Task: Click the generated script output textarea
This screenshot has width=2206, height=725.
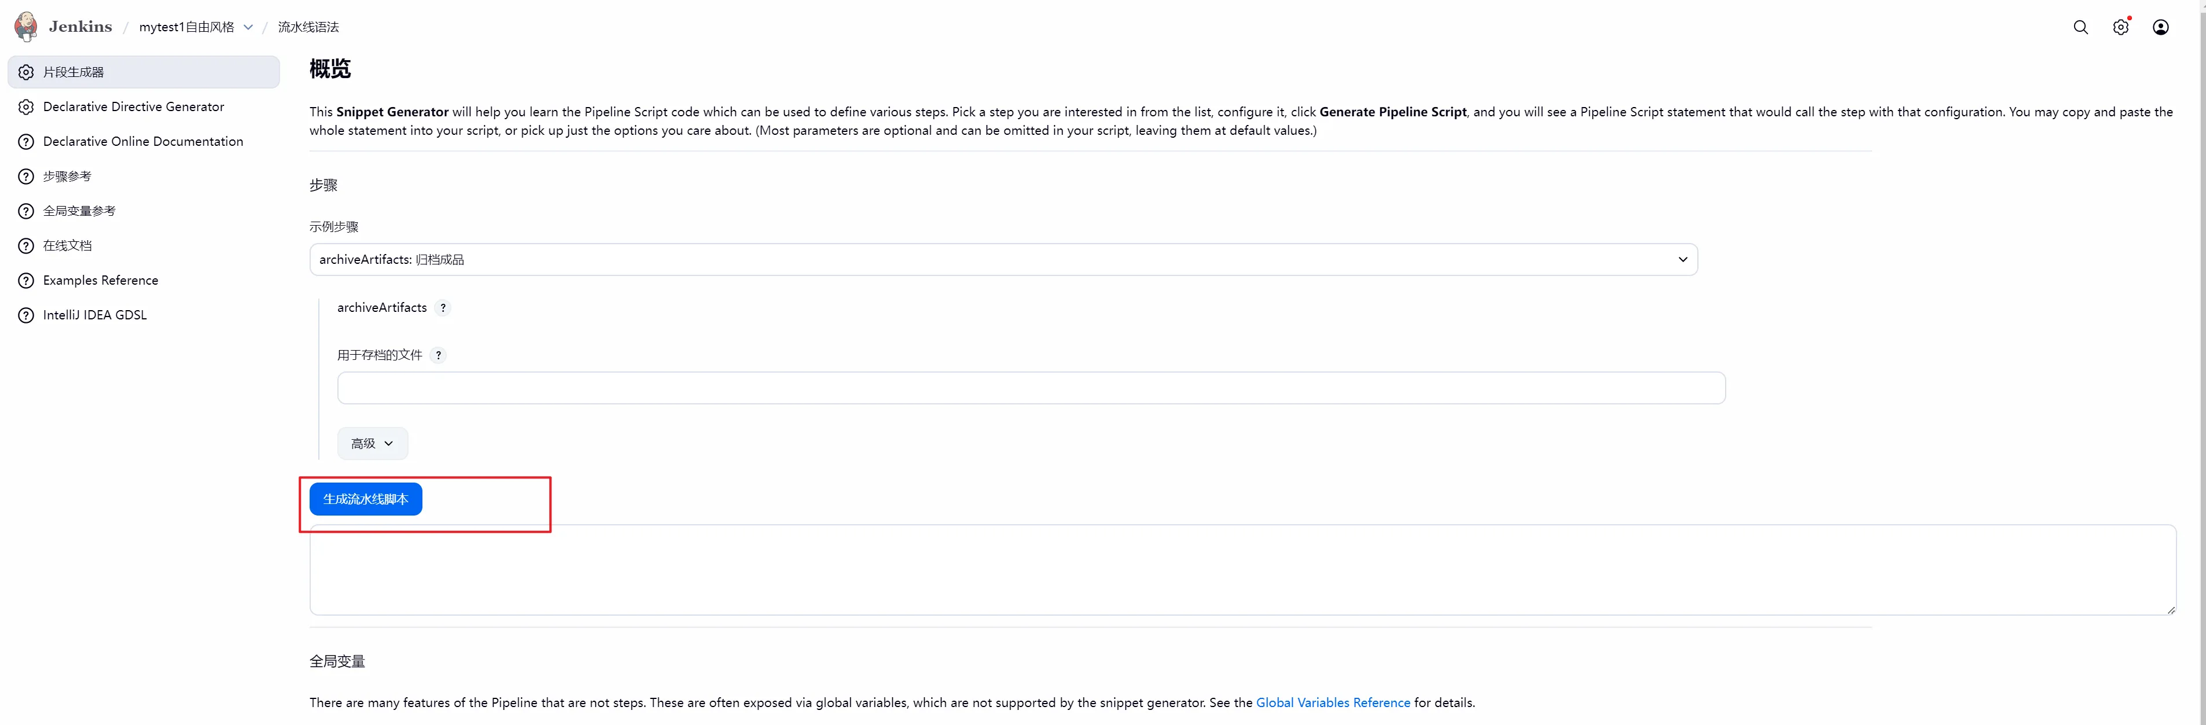Action: (x=1242, y=570)
